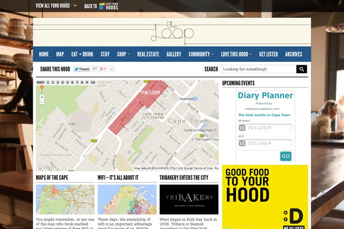Viewport: 344px width, 229px height.
Task: Click THE LOOP highlighted area on map
Action: pyautogui.click(x=138, y=108)
